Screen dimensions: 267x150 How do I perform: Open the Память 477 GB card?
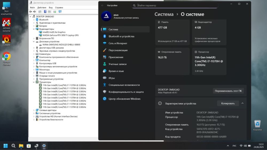[x=172, y=32]
